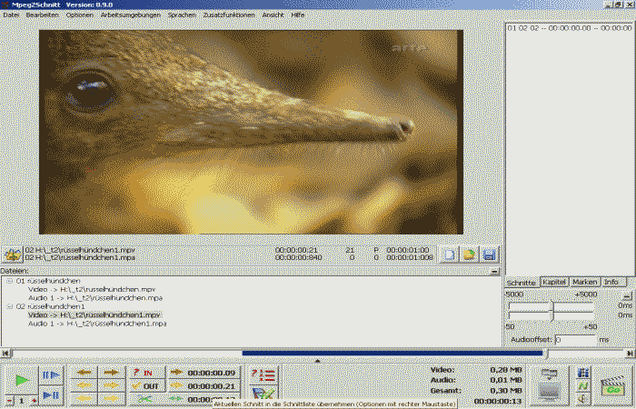Collapse the 01 rüsselhündchen tree node
This screenshot has height=409, width=636.
(x=9, y=281)
